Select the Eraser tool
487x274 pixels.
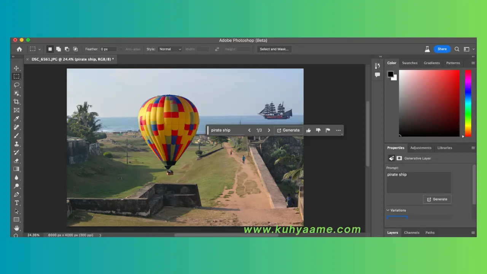[x=16, y=161]
